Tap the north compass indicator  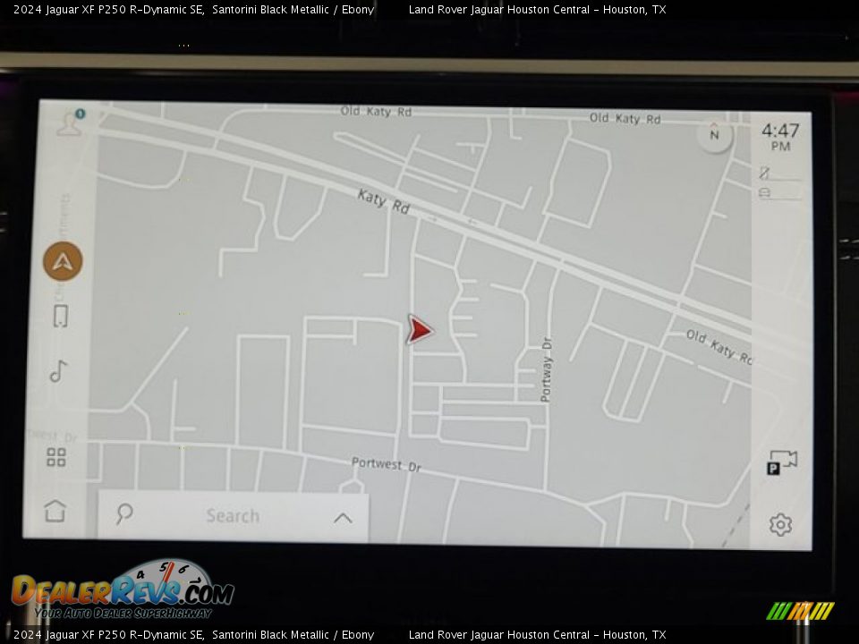click(714, 134)
